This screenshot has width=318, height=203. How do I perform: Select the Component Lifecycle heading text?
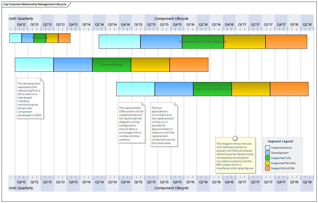click(171, 18)
